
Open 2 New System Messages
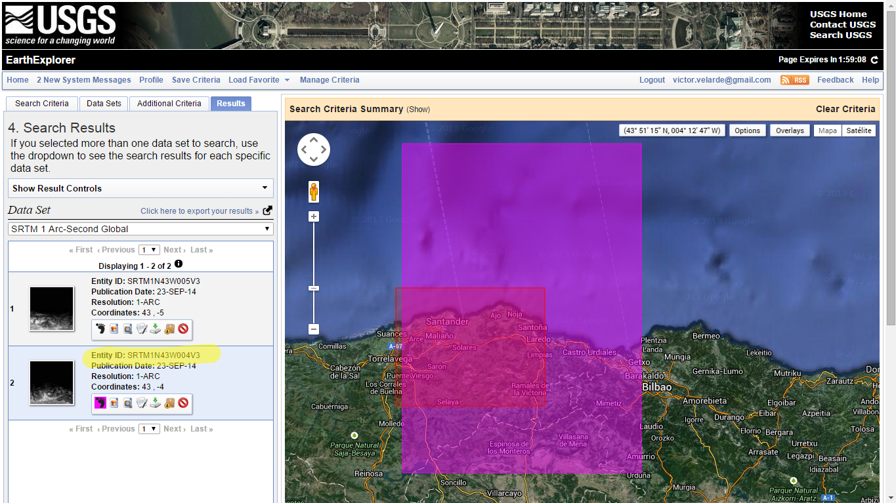[84, 80]
